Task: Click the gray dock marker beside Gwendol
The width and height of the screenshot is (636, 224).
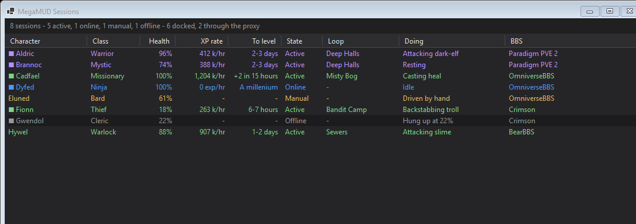Action: coord(11,121)
